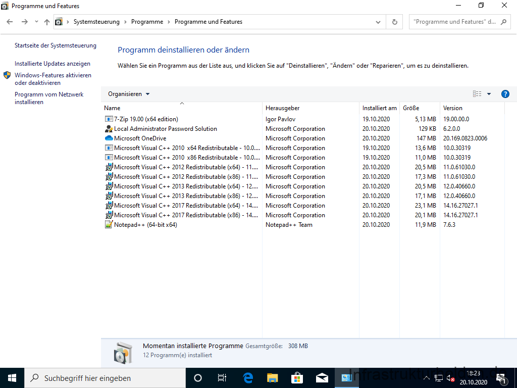Click the Notepad++ program icon
This screenshot has height=388, width=517.
(x=109, y=224)
